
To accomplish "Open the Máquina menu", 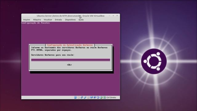I will pos(37,20).
